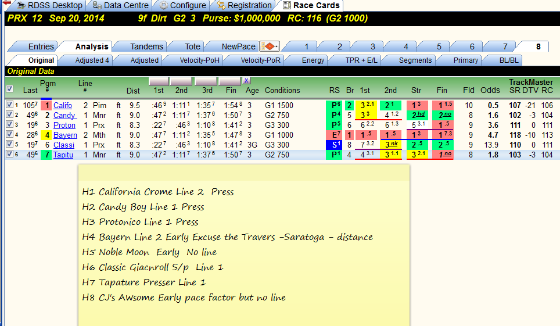Viewport: 560px width, 326px height.
Task: Open the Tapitu horse link
Action: (x=63, y=155)
